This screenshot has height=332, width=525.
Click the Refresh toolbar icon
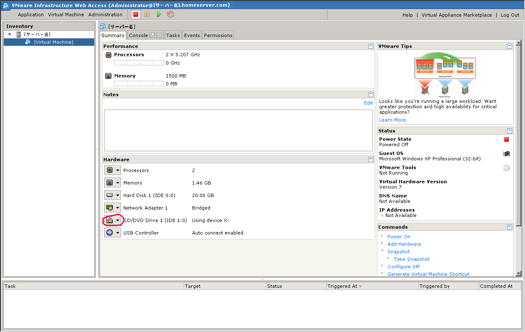[x=170, y=14]
